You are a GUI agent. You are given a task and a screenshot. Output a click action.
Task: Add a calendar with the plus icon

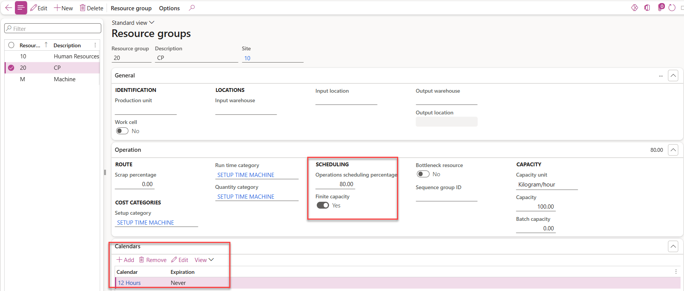120,260
